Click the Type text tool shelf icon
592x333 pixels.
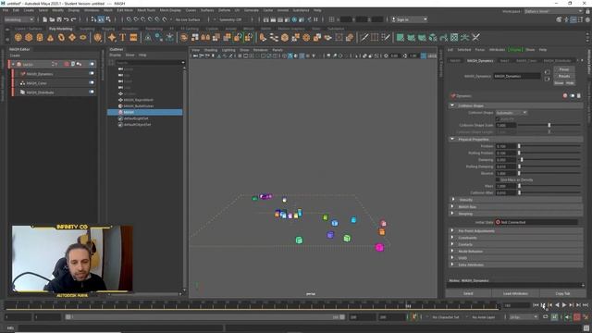click(x=123, y=37)
